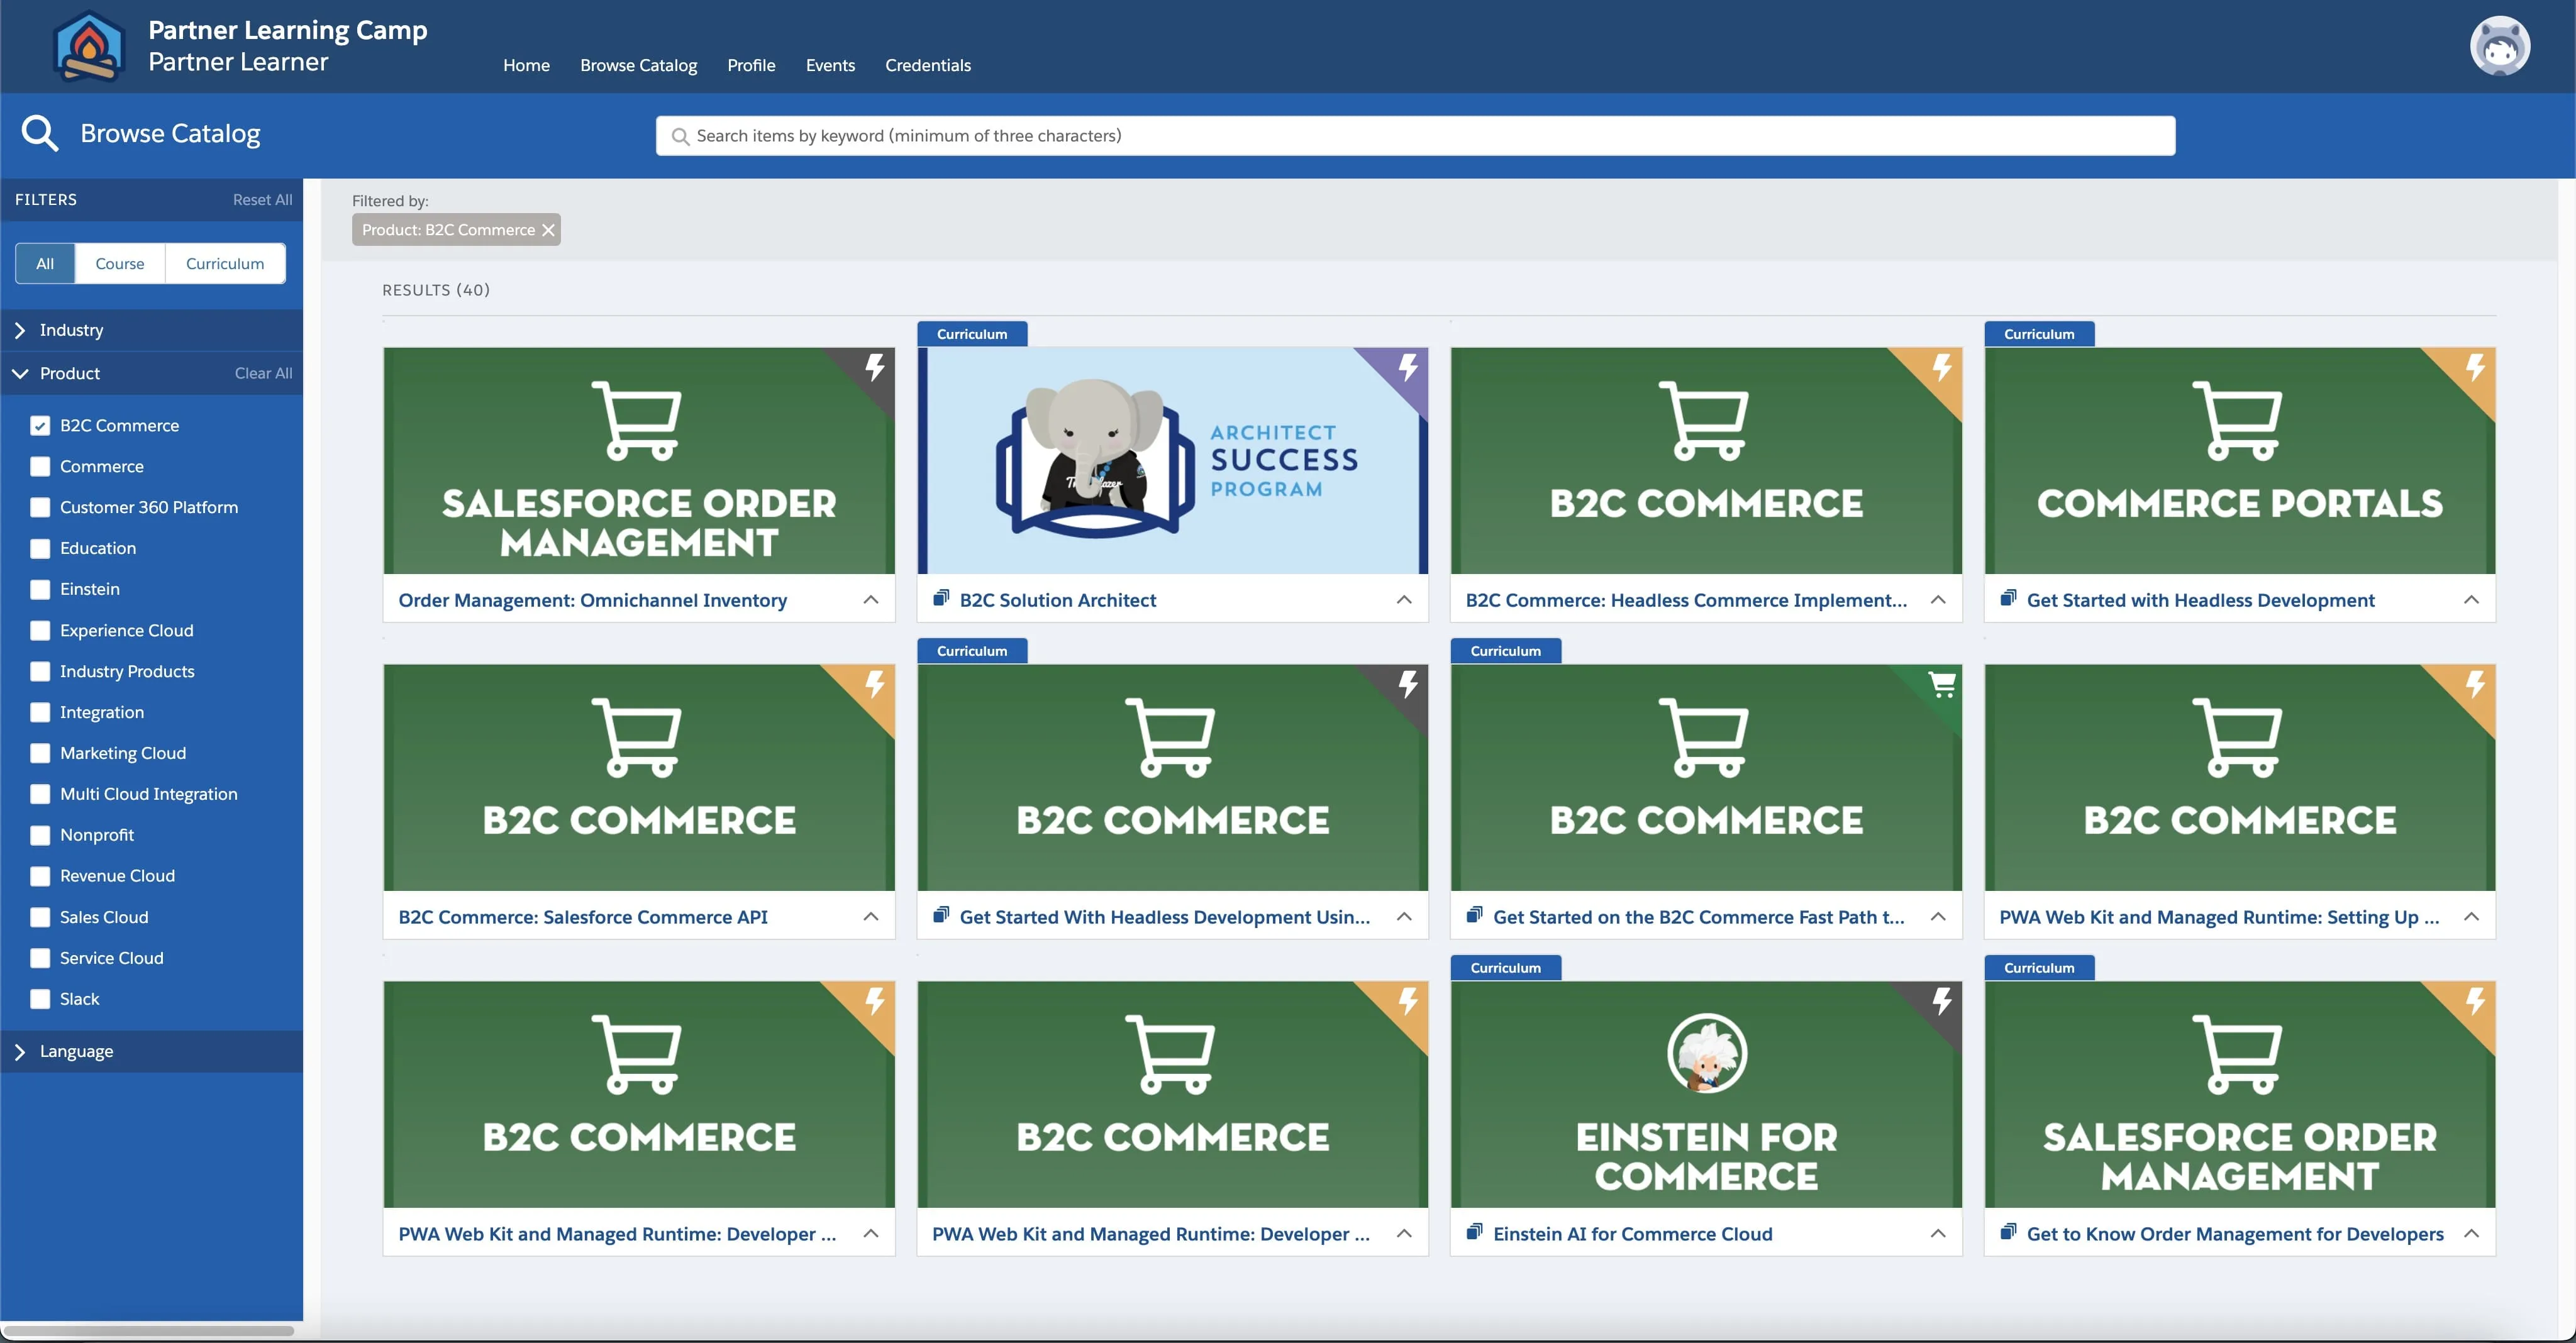Click the horizontal scrollbar under the filters panel

(148, 1330)
